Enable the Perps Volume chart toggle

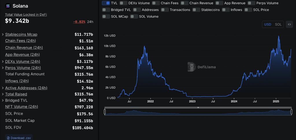click(252, 3)
